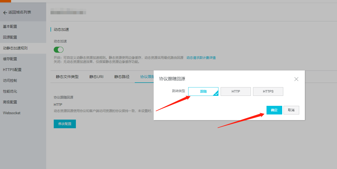The height and width of the screenshot is (169, 337).
Task: Switch to the 静态URI tab
Action: pos(96,77)
